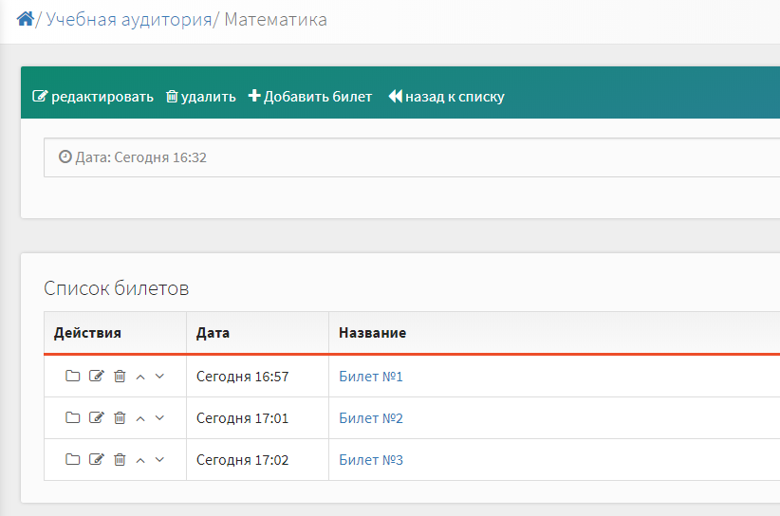Click Добавить билет button

(x=310, y=97)
